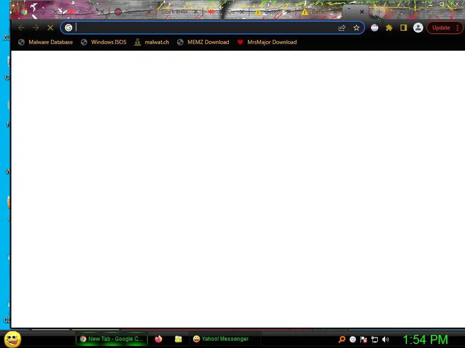
Task: Bookmark this tab with the star icon
Action: [356, 28]
